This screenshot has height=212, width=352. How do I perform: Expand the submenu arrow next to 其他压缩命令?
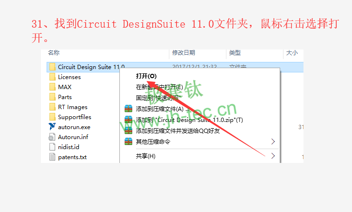coord(273,141)
